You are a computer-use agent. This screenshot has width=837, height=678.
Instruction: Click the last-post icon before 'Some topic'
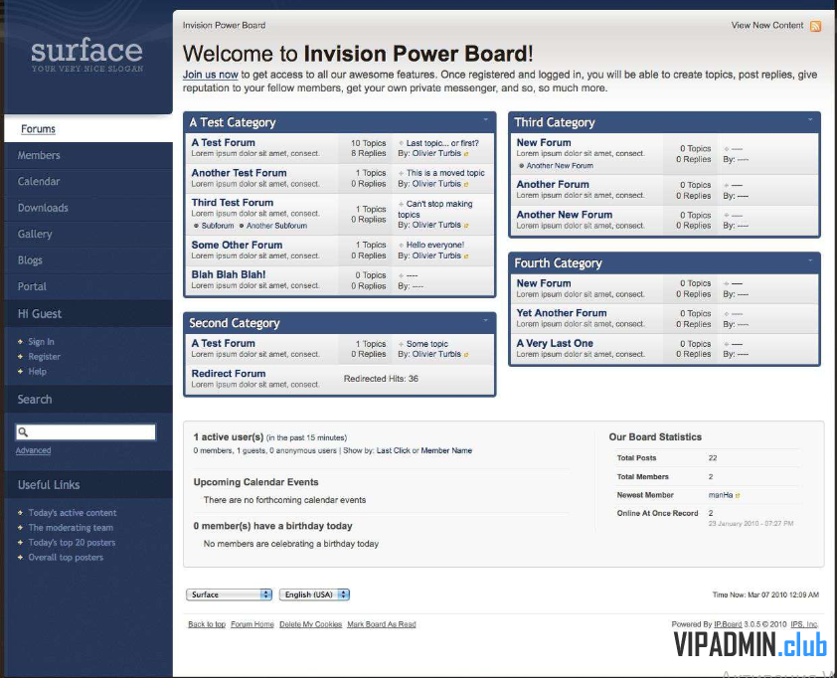pos(401,344)
